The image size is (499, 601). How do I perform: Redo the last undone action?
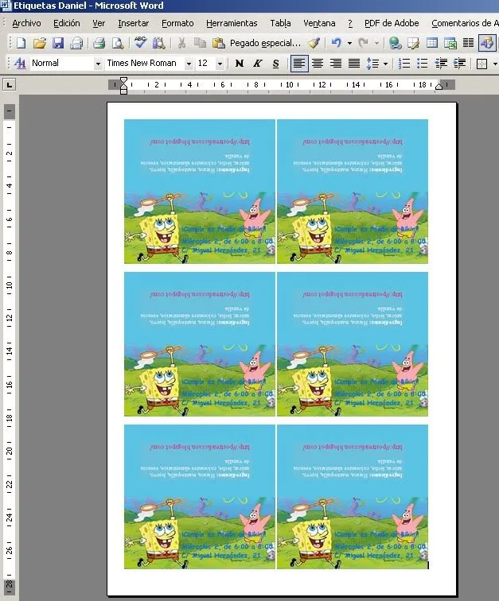pos(364,43)
